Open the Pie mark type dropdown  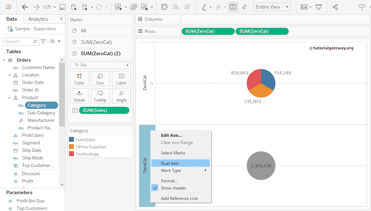pos(127,65)
